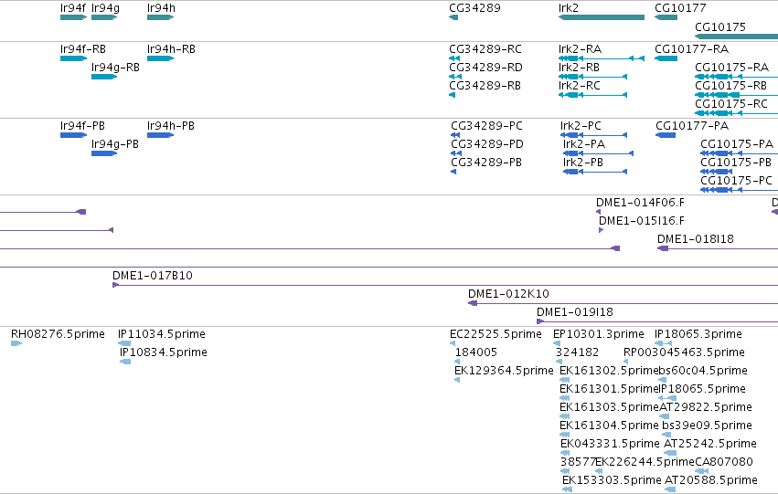778x494 pixels.
Task: Click EST IP10834.5prime
Action: pyautogui.click(x=164, y=352)
